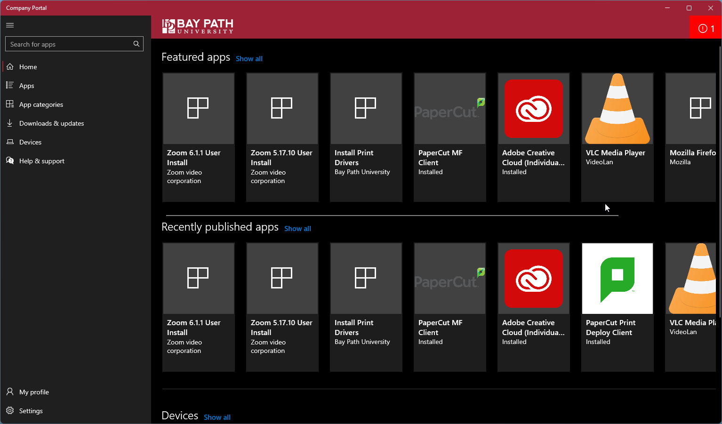The height and width of the screenshot is (424, 722).
Task: Select the Home sidebar entry
Action: pyautogui.click(x=27, y=66)
